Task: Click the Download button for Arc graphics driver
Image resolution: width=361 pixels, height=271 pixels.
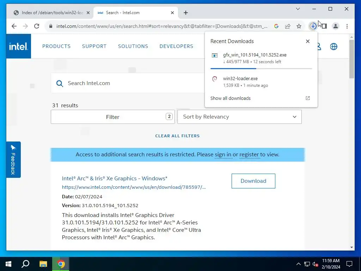Action: (x=253, y=181)
